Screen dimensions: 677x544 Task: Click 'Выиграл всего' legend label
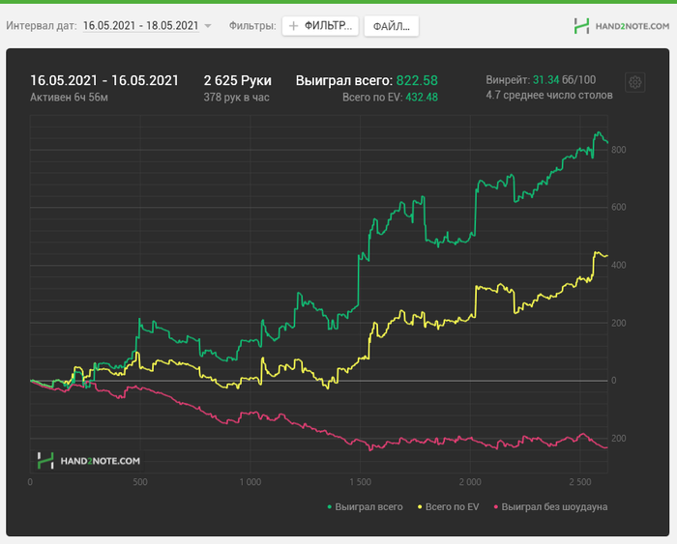(368, 507)
